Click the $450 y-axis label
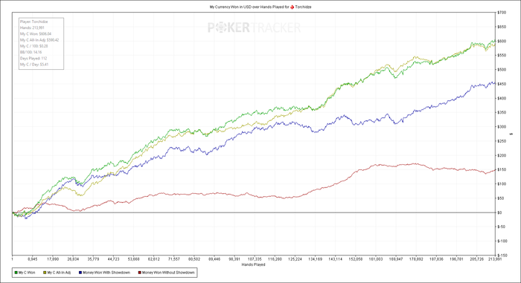 502,84
